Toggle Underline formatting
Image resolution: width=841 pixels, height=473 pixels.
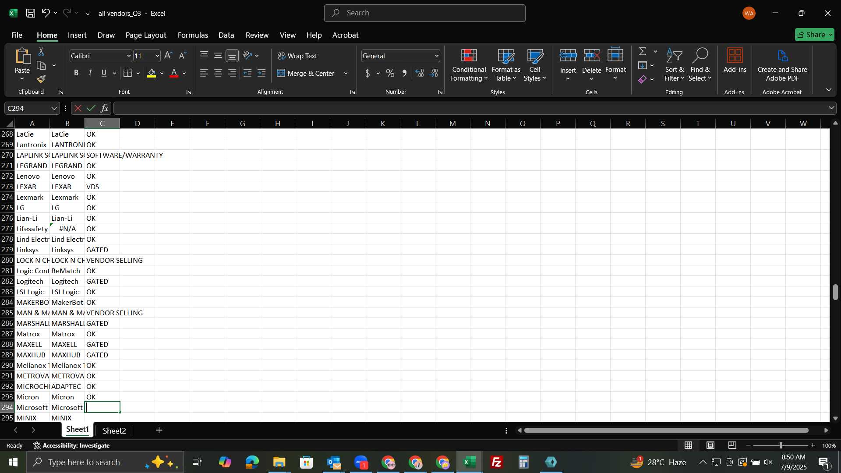tap(104, 73)
